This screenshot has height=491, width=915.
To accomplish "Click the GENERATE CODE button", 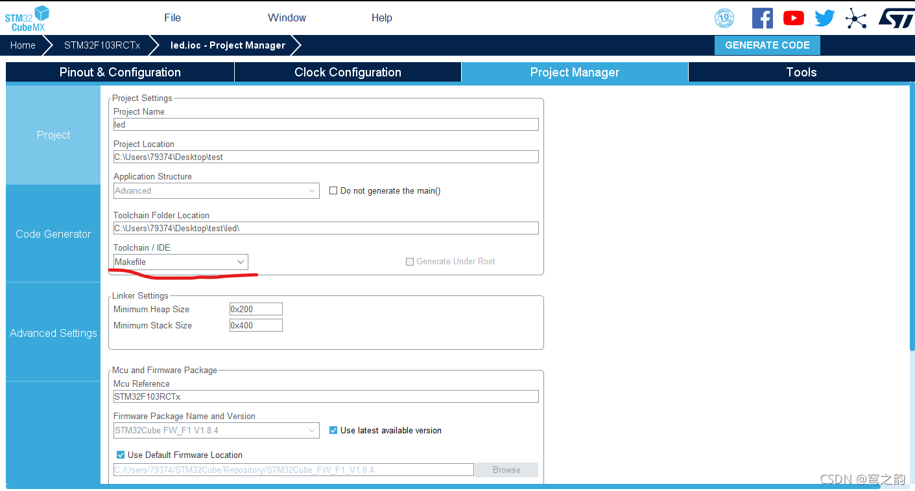I will click(x=767, y=45).
